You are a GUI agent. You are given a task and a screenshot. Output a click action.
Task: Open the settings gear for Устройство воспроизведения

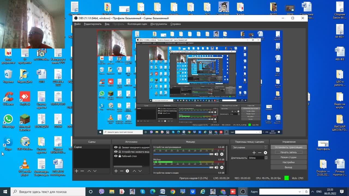[222, 154]
